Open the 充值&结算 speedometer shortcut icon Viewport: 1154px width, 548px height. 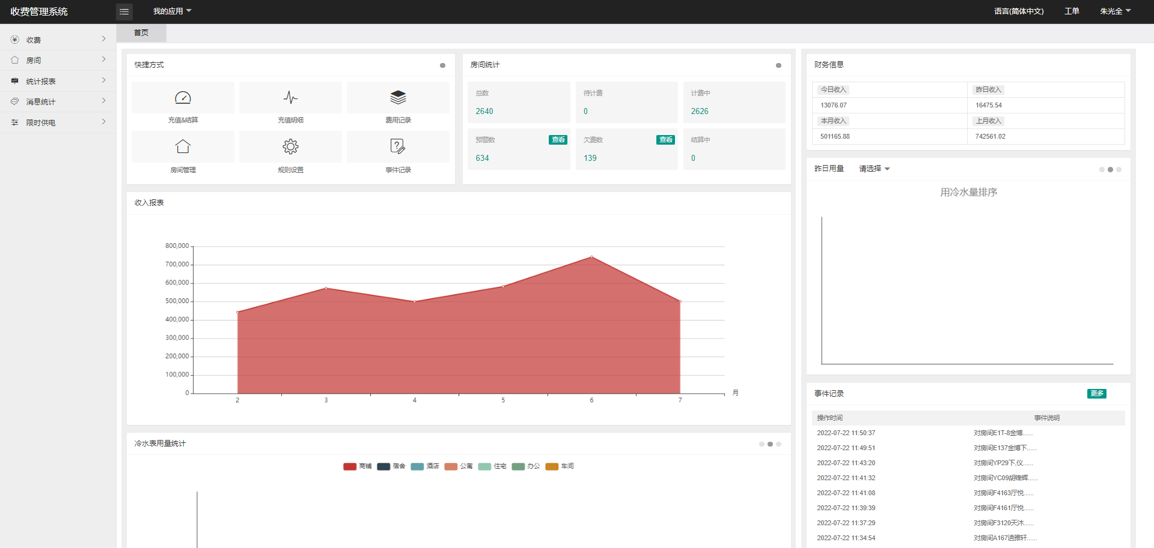(183, 98)
